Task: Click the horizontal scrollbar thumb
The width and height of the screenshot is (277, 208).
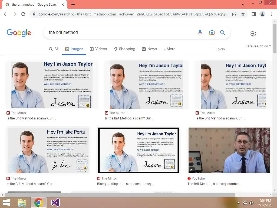Action: click(120, 195)
